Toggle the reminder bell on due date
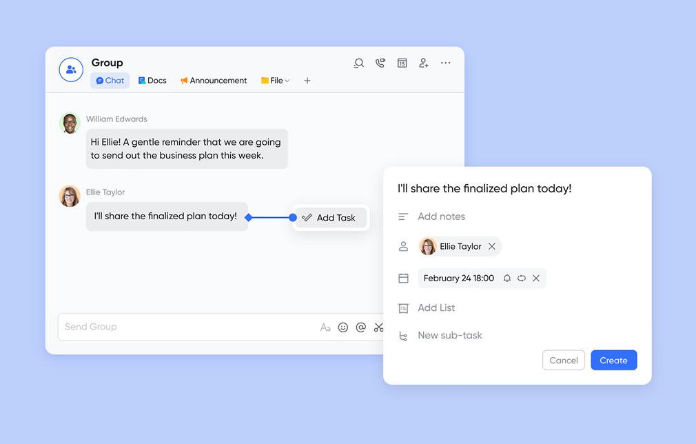696x444 pixels. pos(507,279)
